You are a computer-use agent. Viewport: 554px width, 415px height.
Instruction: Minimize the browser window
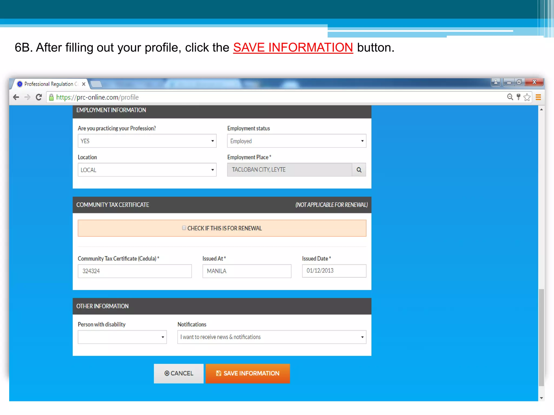tap(509, 82)
